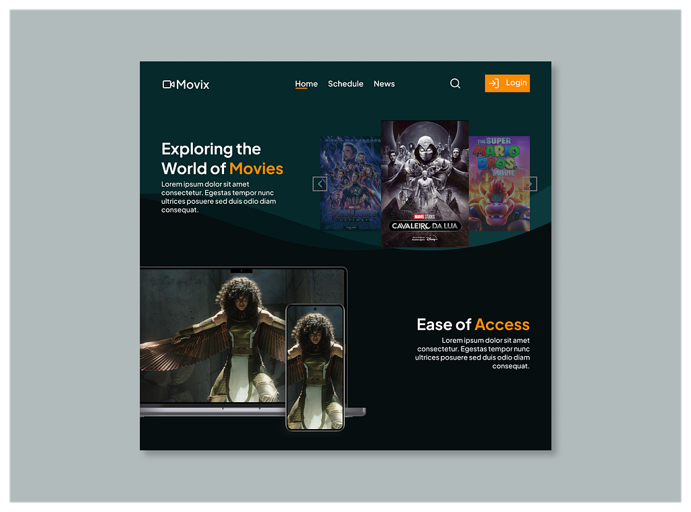Click the sign-in arrow icon inside Login

(494, 83)
